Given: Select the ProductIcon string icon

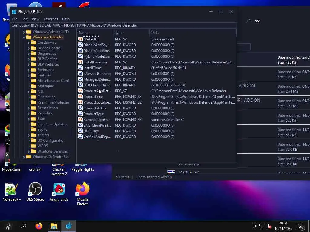Looking at the screenshot, I should pyautogui.click(x=80, y=96).
